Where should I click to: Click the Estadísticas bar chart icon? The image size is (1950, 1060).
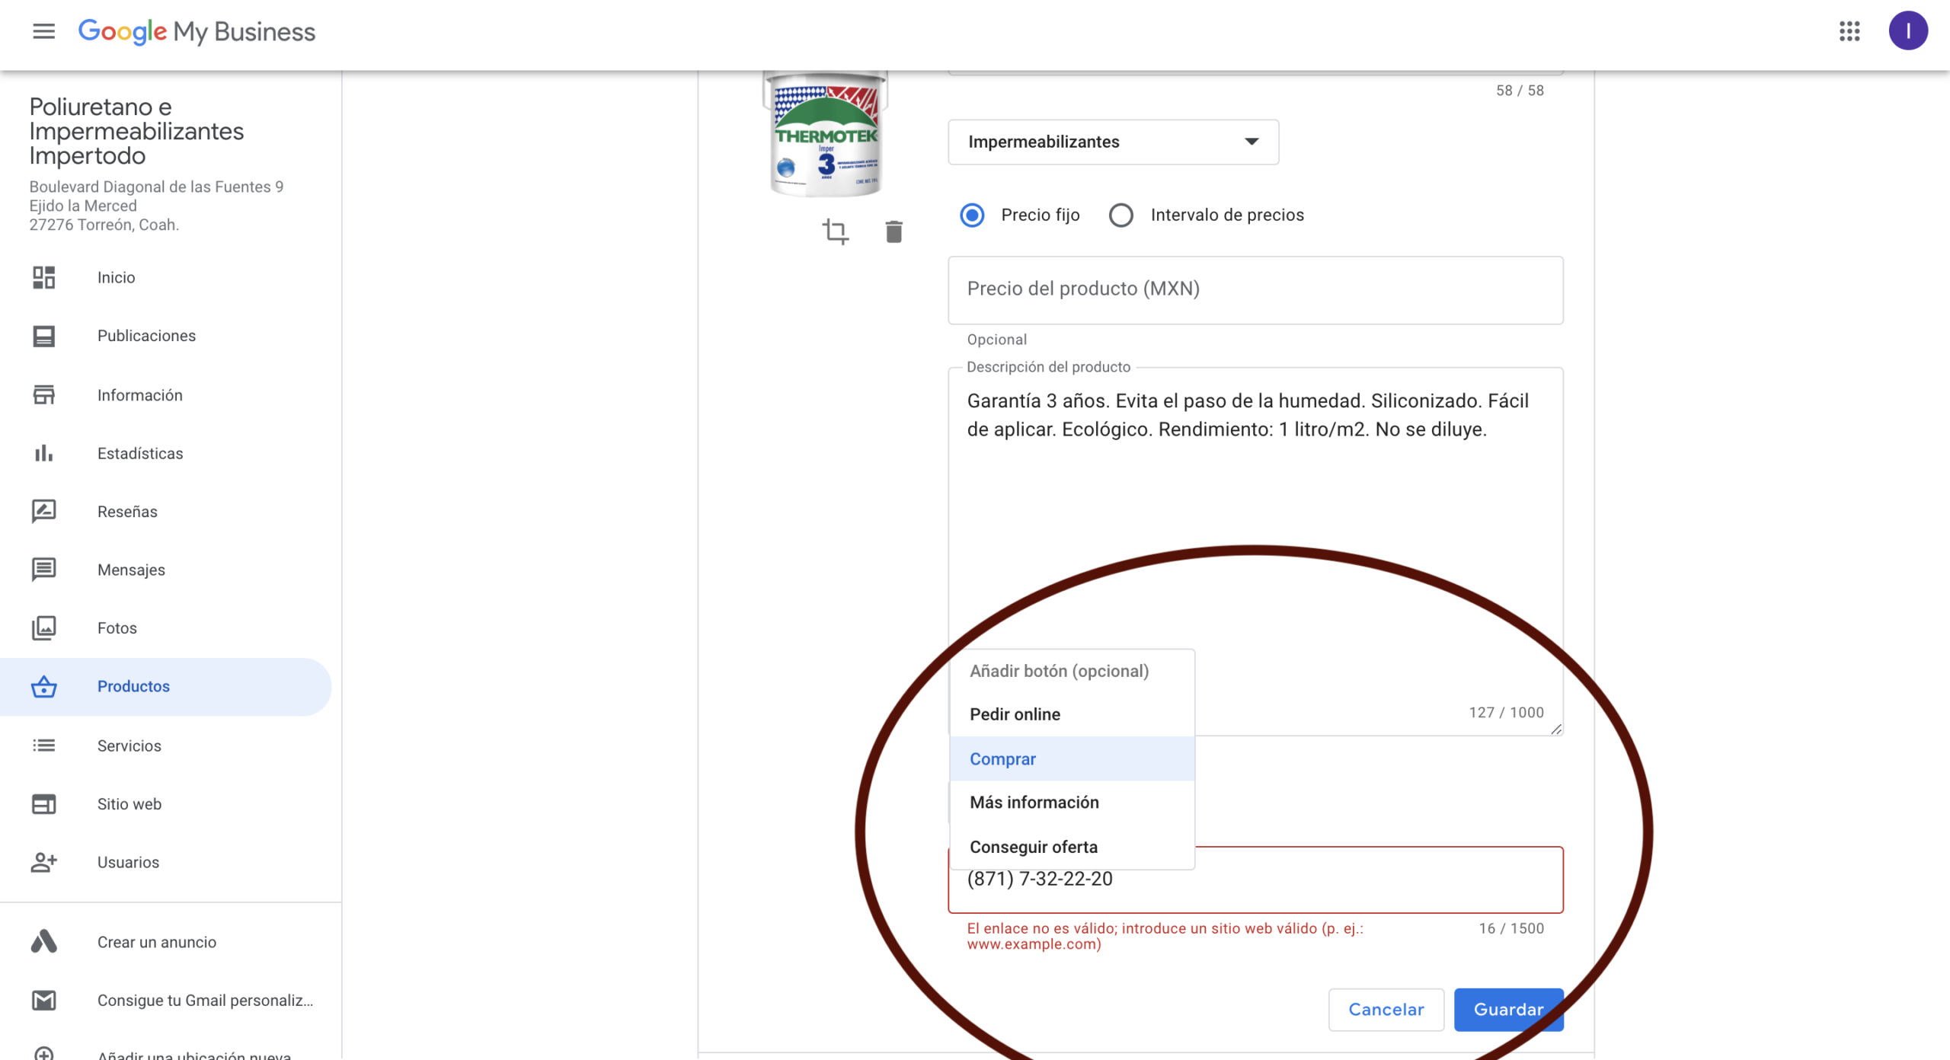pyautogui.click(x=43, y=453)
